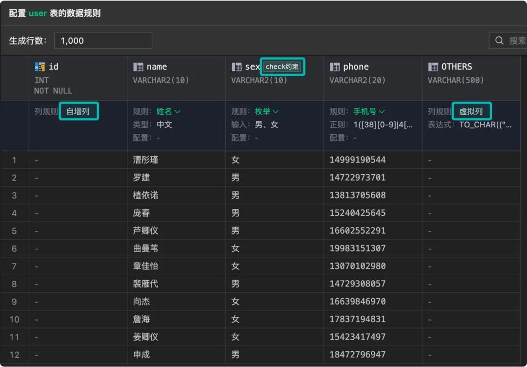Click phone number 17837194831
527x367 pixels.
coord(358,319)
